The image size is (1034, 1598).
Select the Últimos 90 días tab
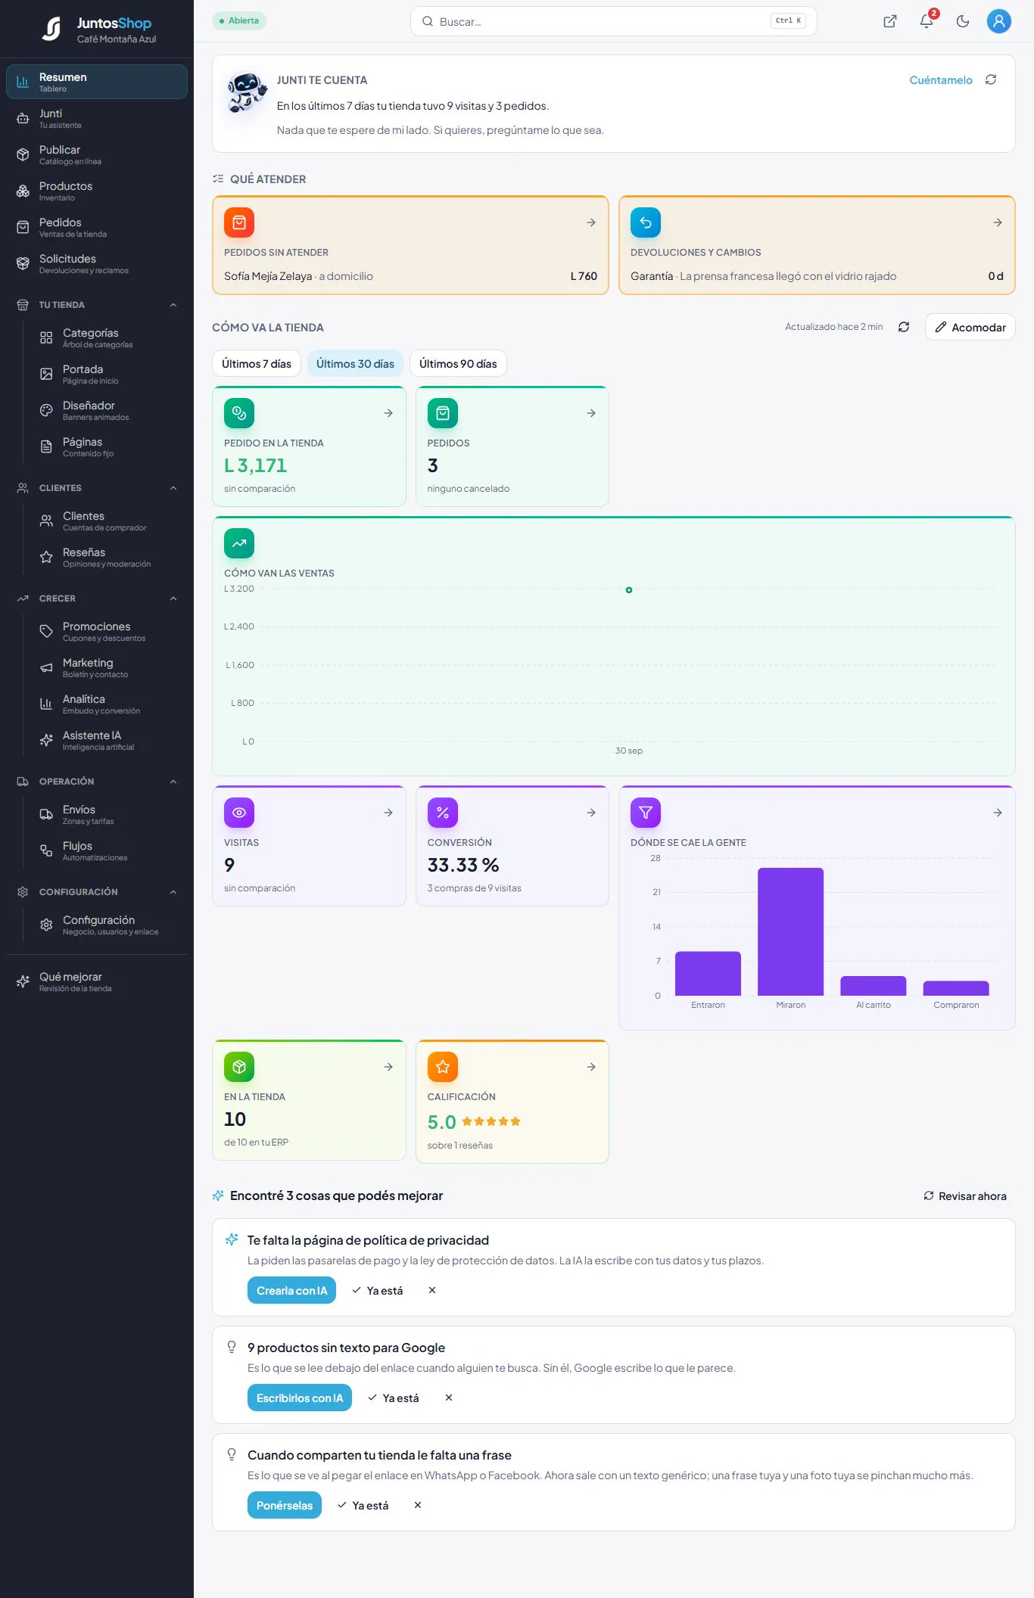(458, 363)
